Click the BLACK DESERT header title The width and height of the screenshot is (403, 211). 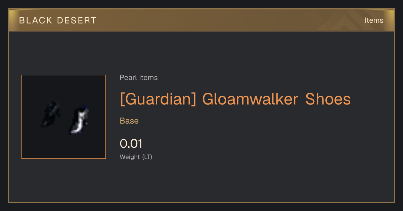pos(58,20)
